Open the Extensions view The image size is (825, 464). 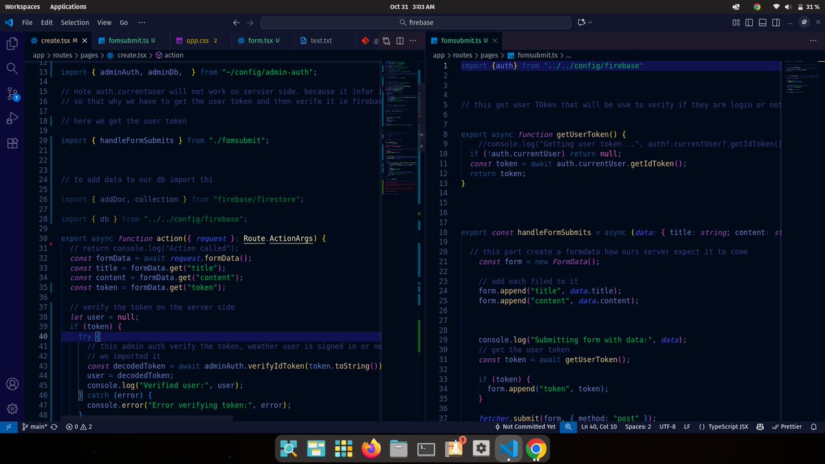click(11, 142)
